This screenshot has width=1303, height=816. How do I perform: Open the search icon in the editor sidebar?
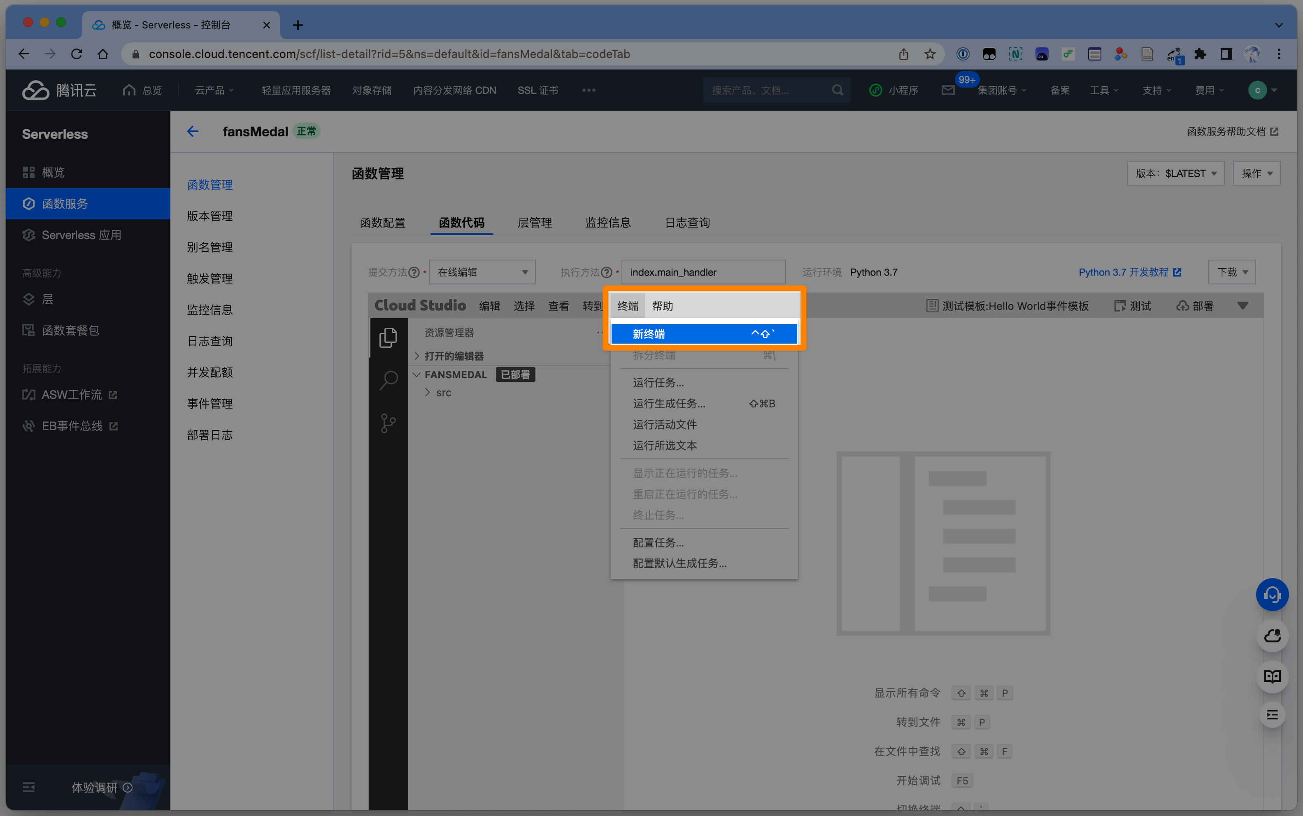[x=388, y=380]
